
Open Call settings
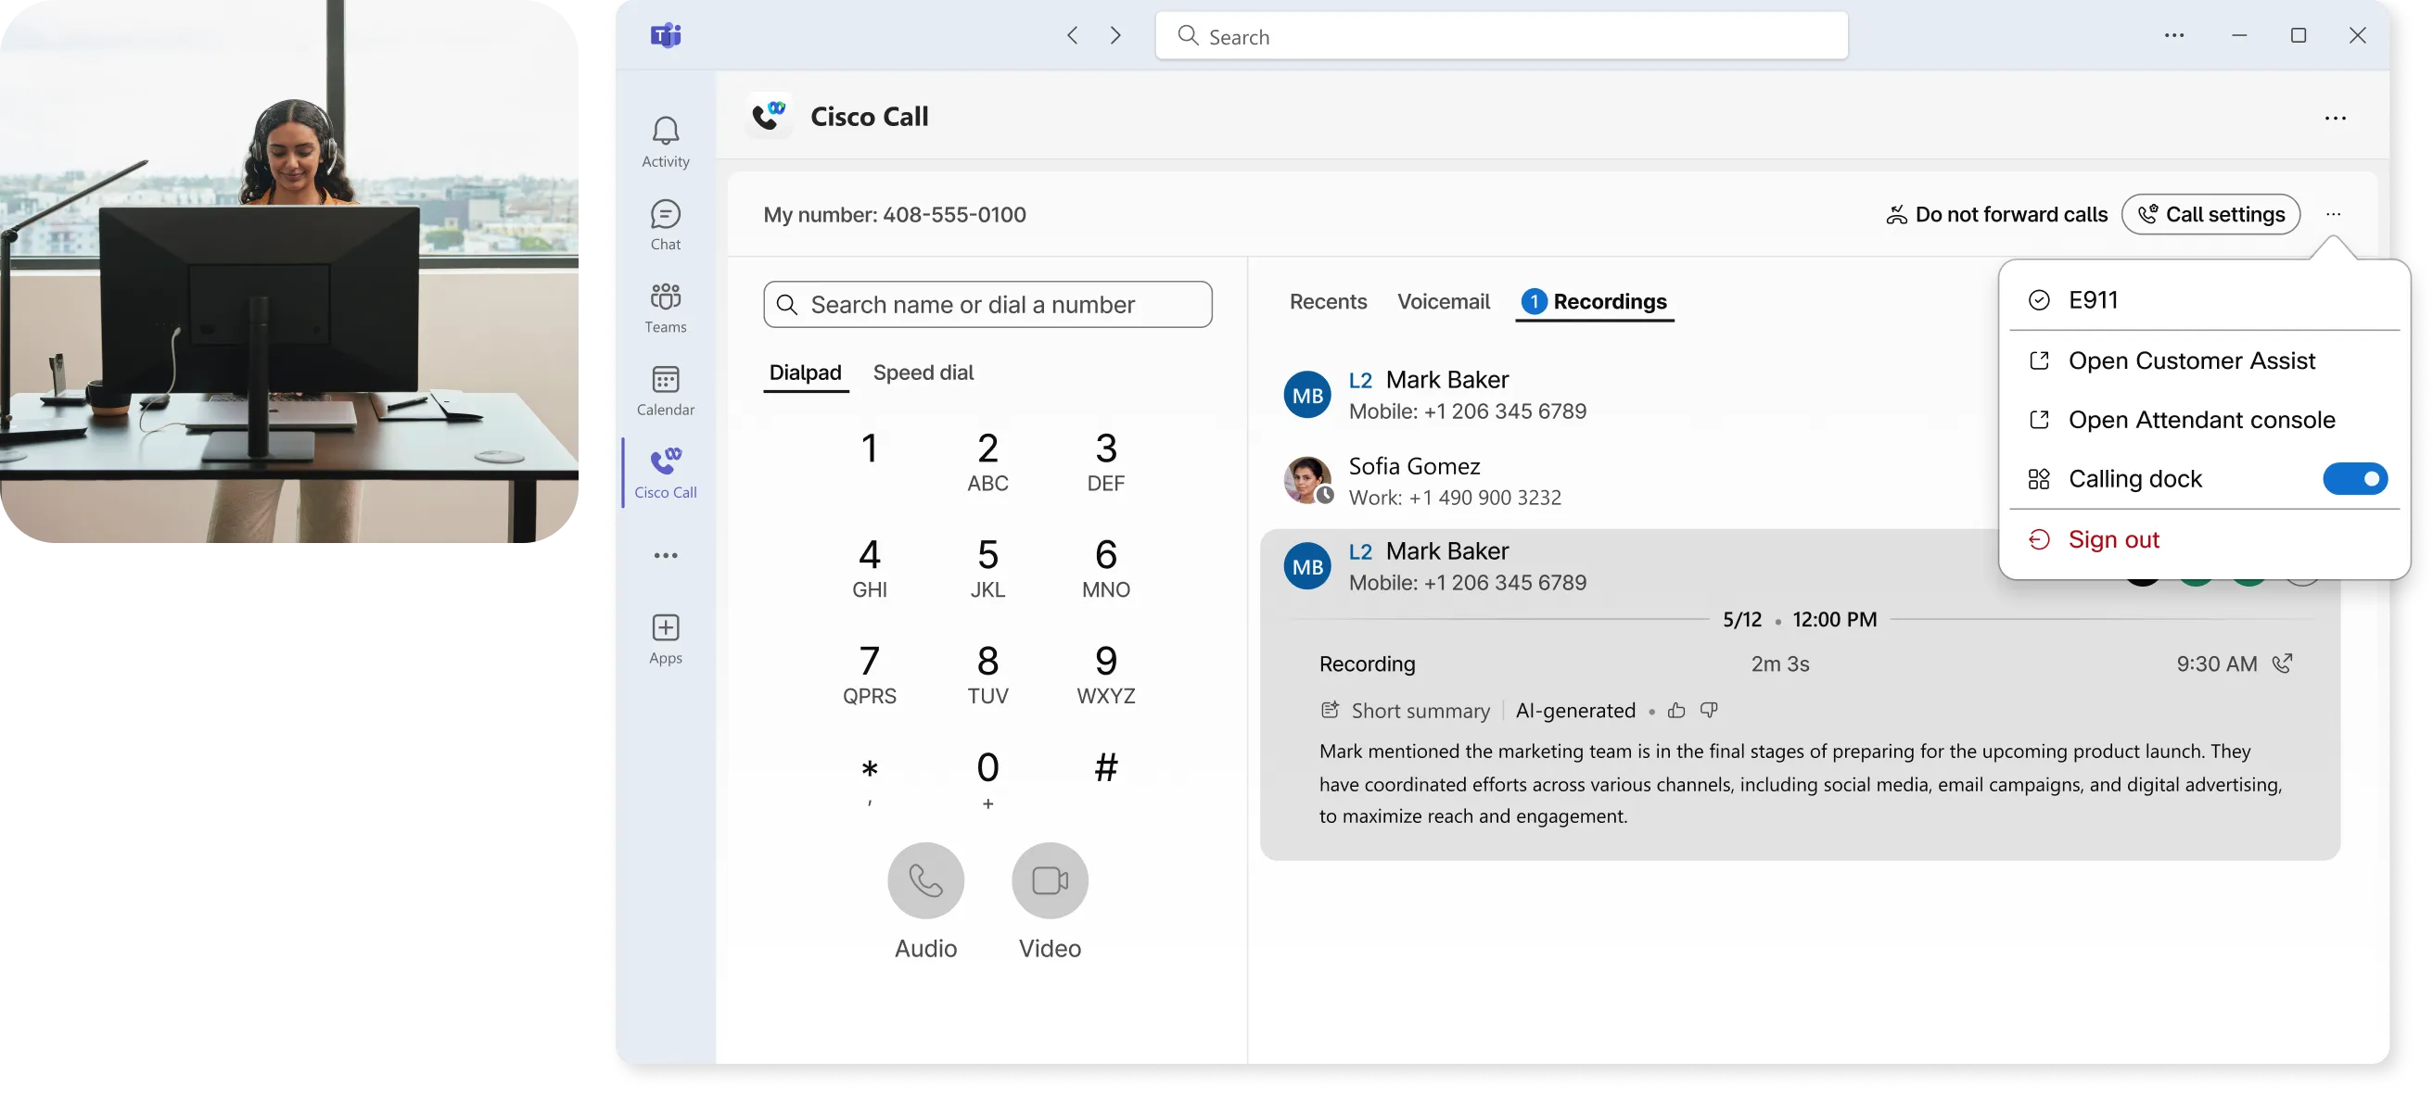click(x=2210, y=214)
